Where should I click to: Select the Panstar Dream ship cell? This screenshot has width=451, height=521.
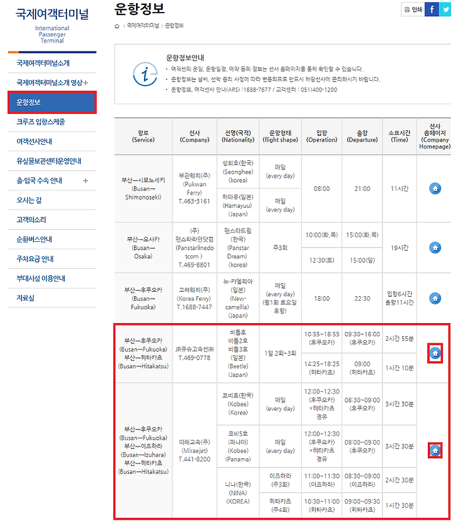[x=238, y=247]
